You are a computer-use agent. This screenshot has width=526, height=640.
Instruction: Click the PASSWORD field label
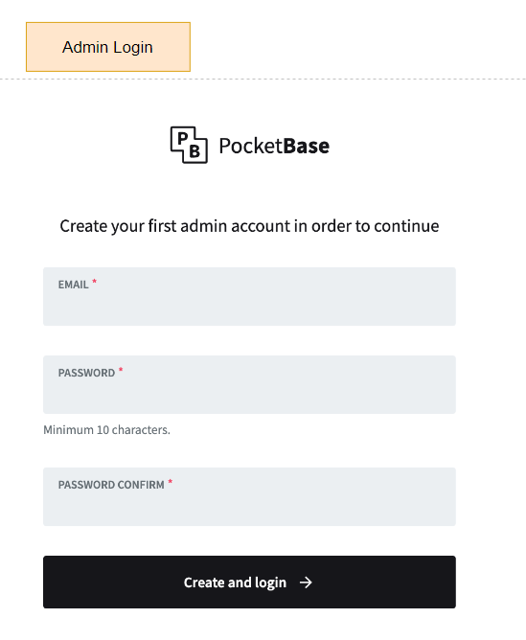(86, 373)
